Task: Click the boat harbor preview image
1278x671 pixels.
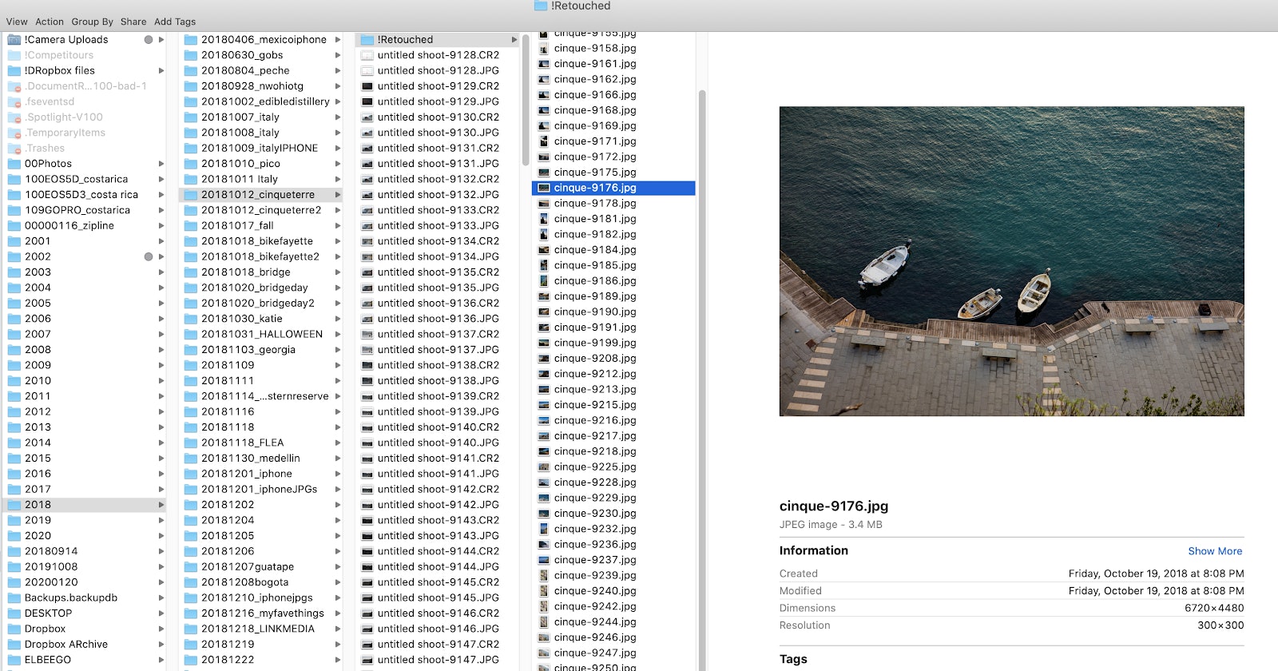Action: (1011, 261)
